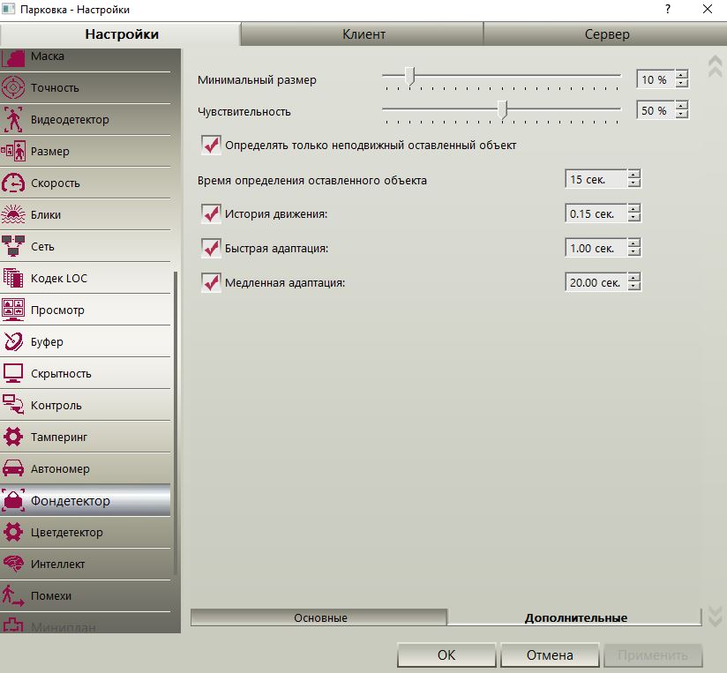Decrease Чувствительность percent with down arrow
This screenshot has width=727, height=673.
coord(681,115)
